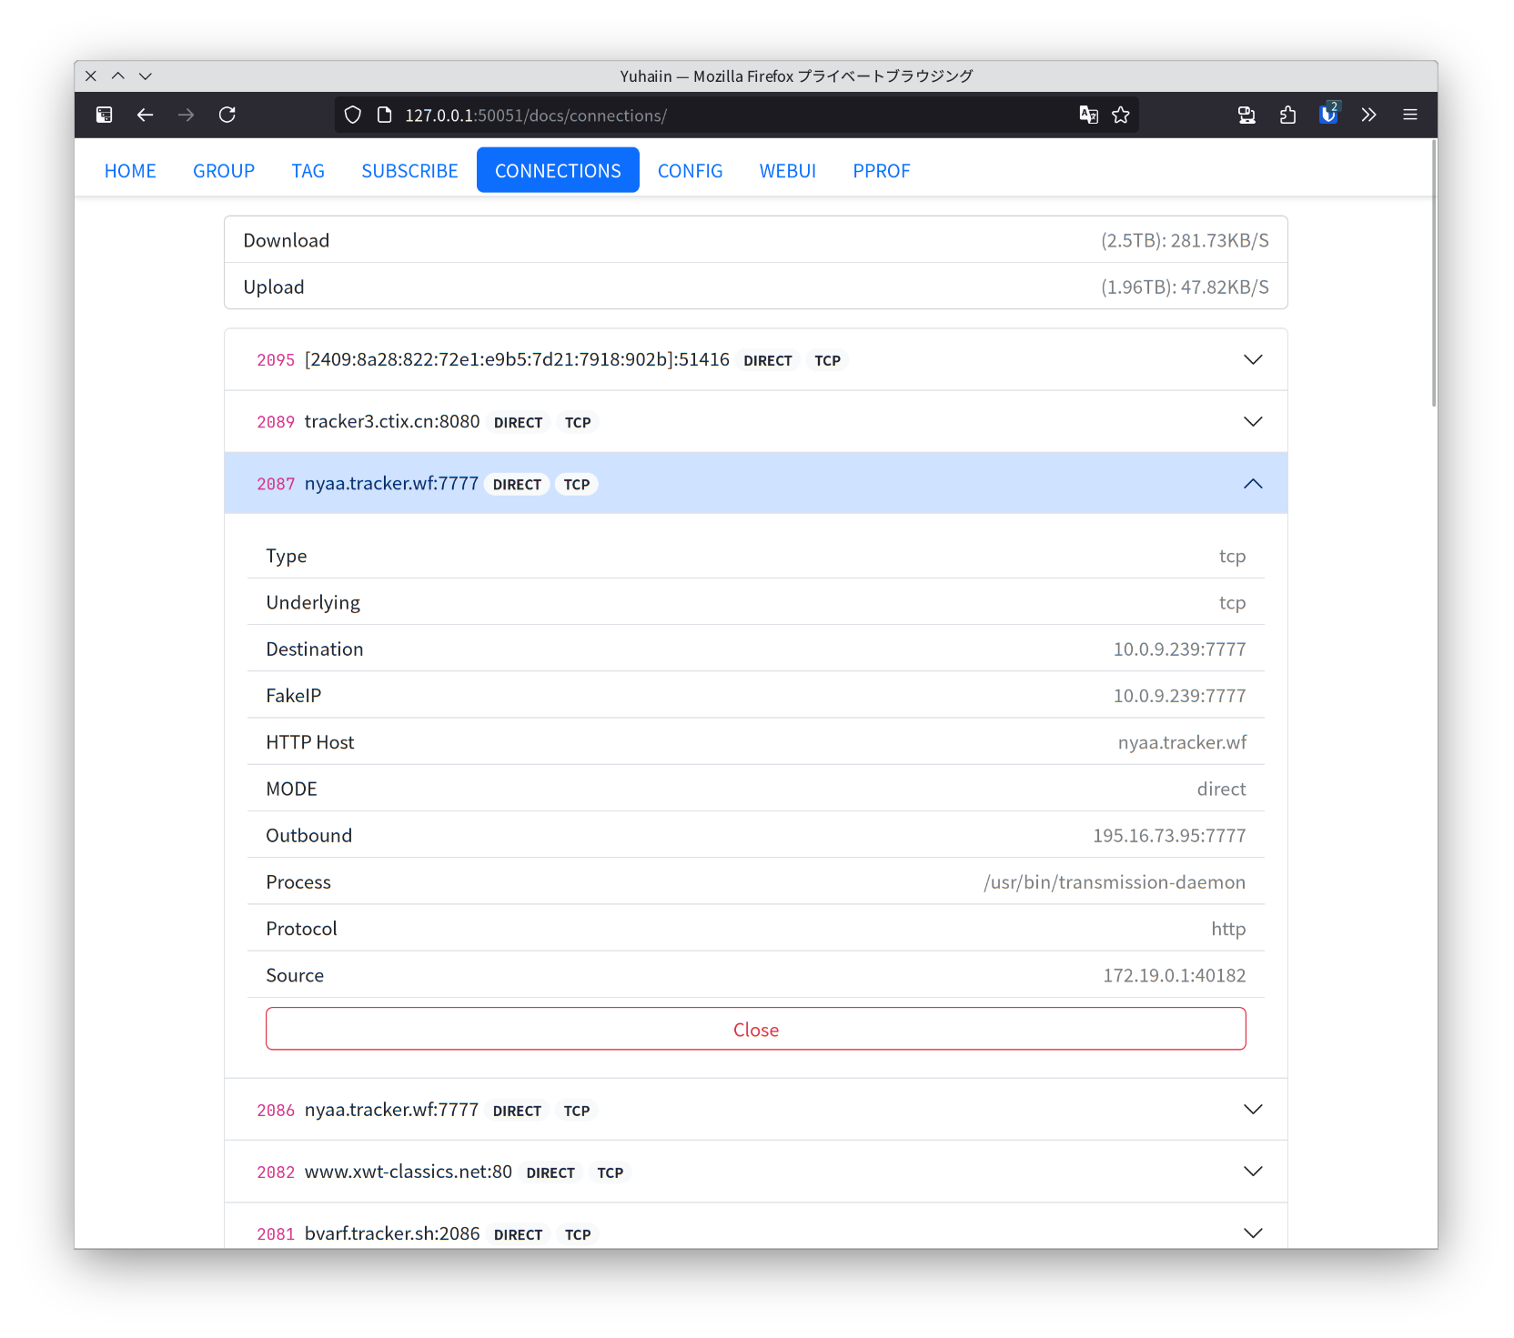Show more tools overflow chevron
The width and height of the screenshot is (1514, 1338).
1368,115
